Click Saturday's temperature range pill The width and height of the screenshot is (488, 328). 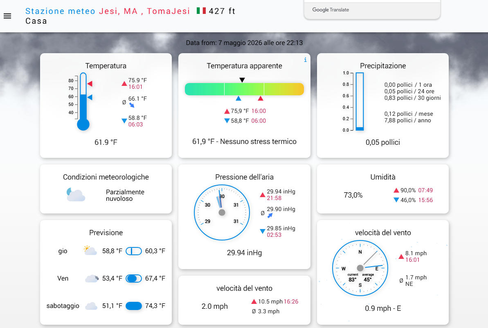pos(133,306)
